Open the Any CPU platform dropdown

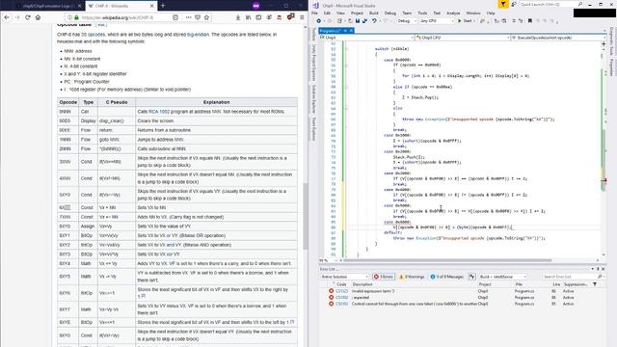click(x=437, y=21)
